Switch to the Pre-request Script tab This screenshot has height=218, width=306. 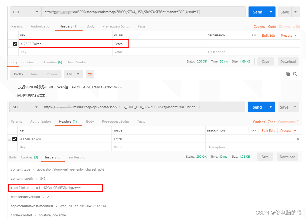coord(116,26)
